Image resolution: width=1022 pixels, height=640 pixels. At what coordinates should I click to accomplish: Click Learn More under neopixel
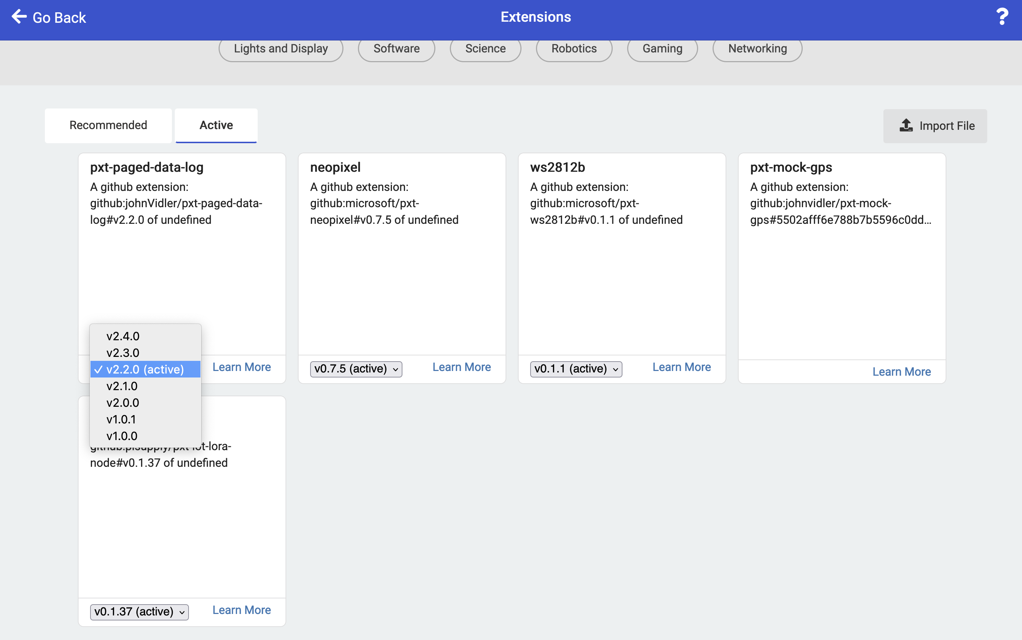click(461, 367)
